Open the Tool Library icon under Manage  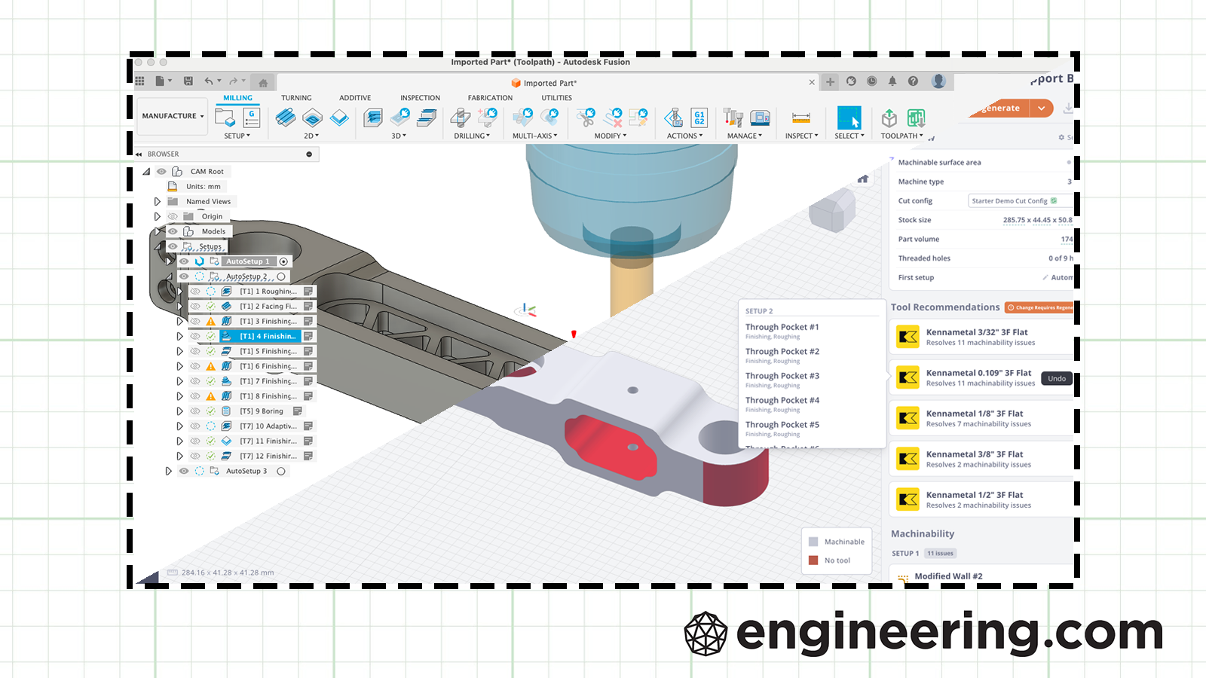[733, 118]
